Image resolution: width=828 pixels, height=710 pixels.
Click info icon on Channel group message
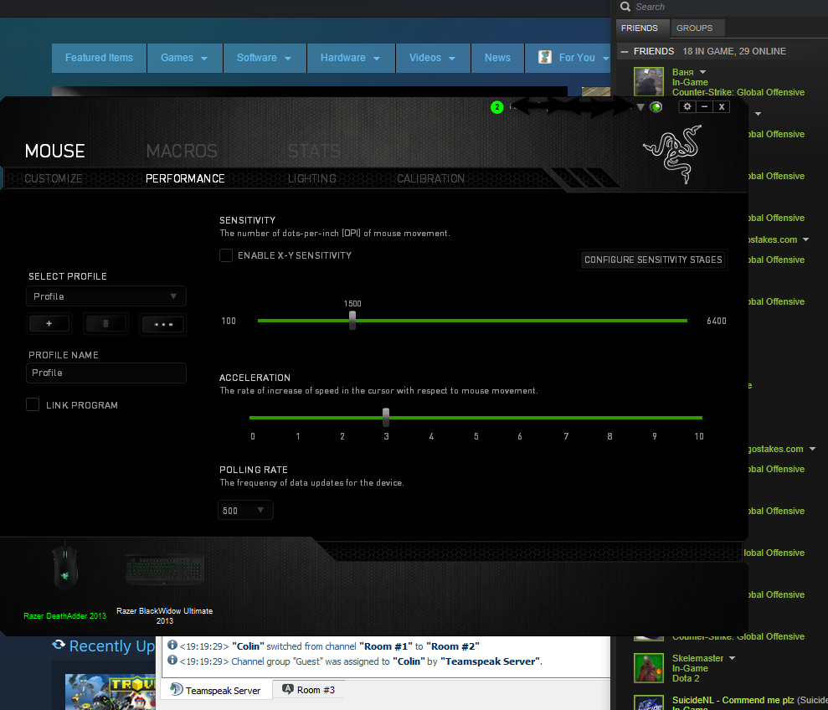coord(172,660)
